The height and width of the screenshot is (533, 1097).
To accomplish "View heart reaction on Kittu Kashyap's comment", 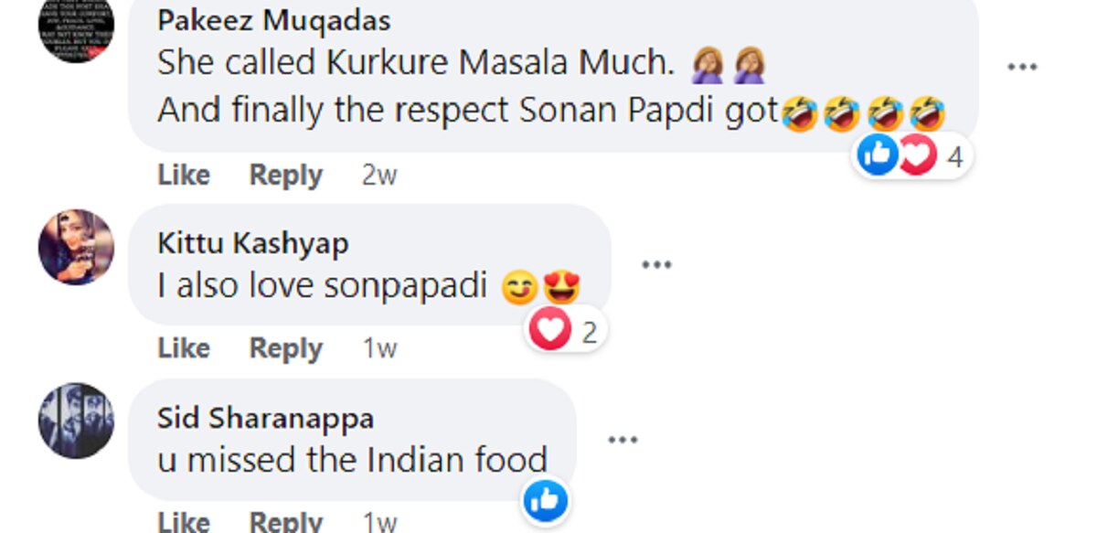I will (x=549, y=331).
